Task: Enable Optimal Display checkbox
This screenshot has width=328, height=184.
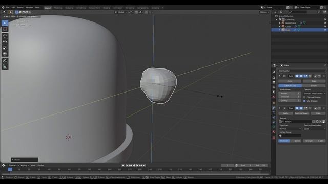Action: pyautogui.click(x=304, y=97)
